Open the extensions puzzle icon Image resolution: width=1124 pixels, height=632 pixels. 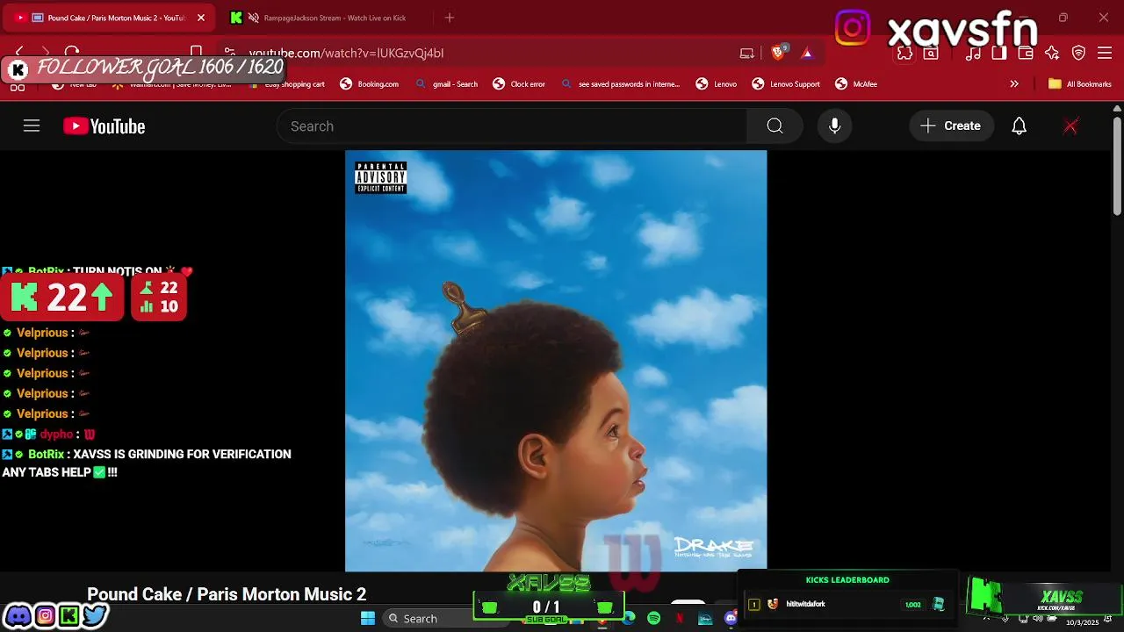point(904,53)
